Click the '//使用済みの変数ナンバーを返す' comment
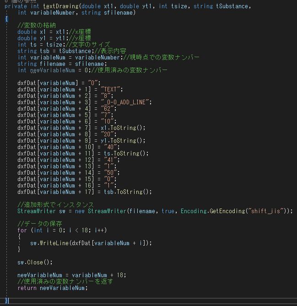Viewport: 297px width, 306px height. pos(65,282)
